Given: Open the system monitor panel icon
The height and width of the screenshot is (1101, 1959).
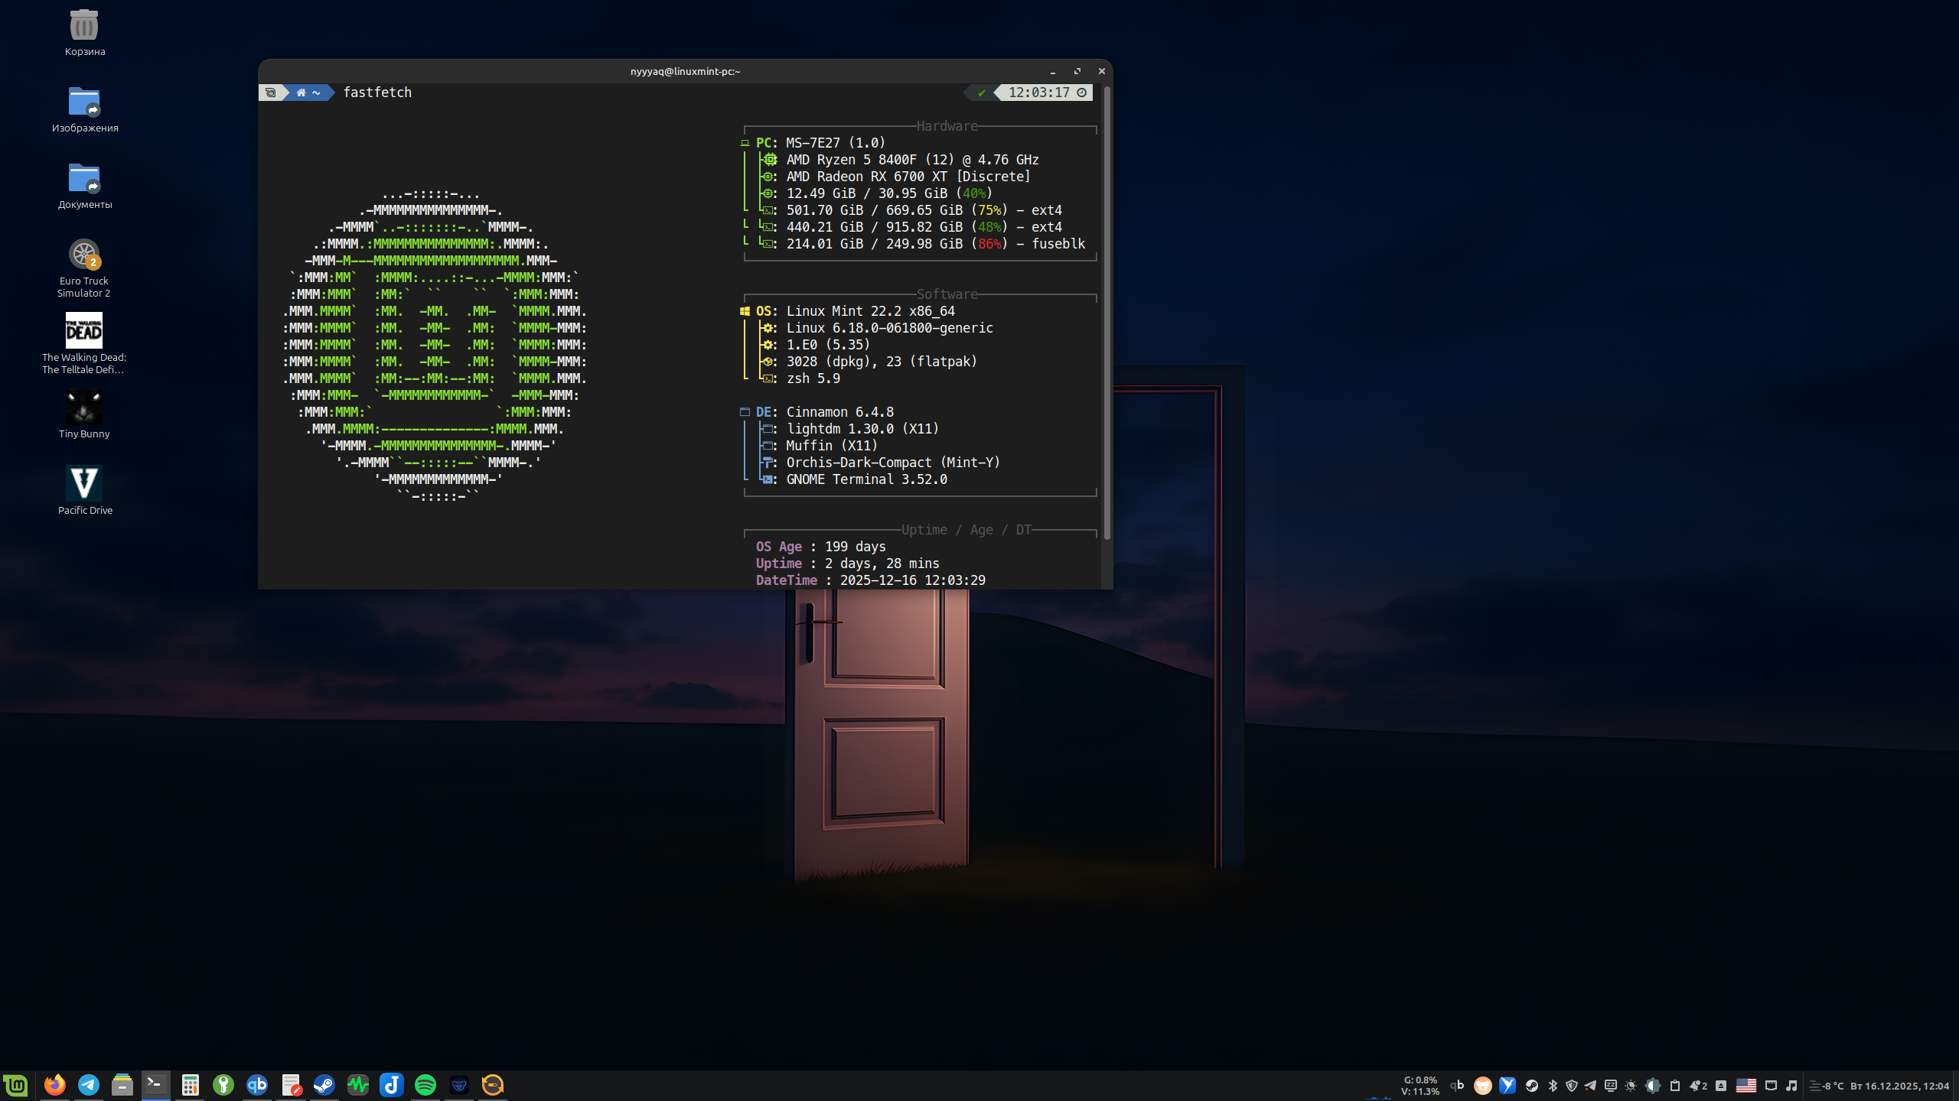Looking at the screenshot, I should (x=358, y=1085).
